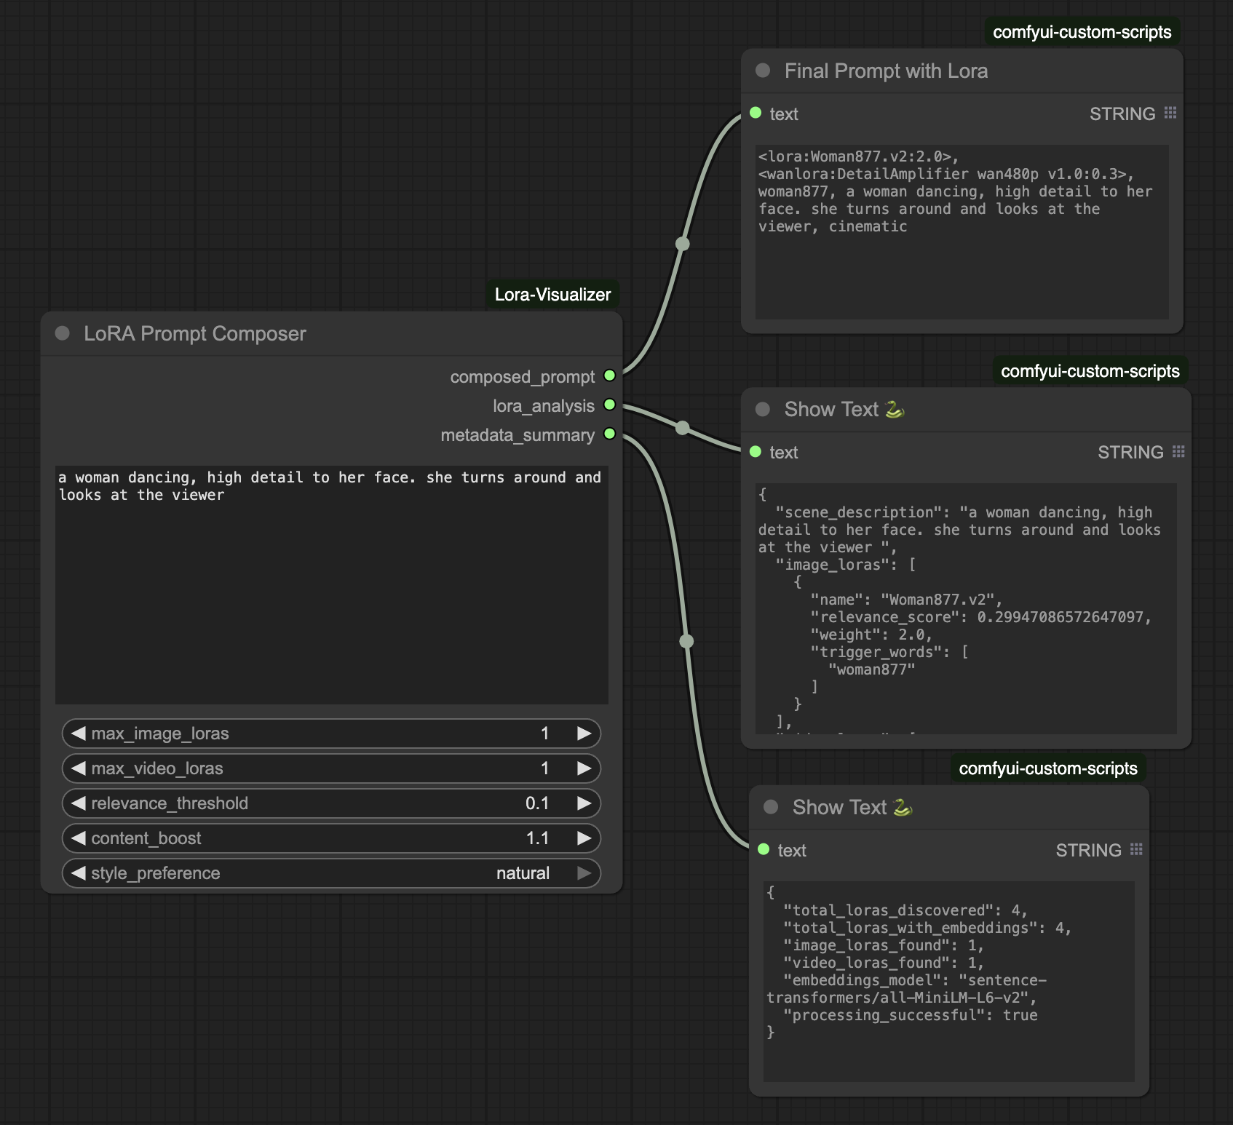Click relevance_threshold value 0.1 field
Viewport: 1233px width, 1125px height.
click(x=331, y=803)
